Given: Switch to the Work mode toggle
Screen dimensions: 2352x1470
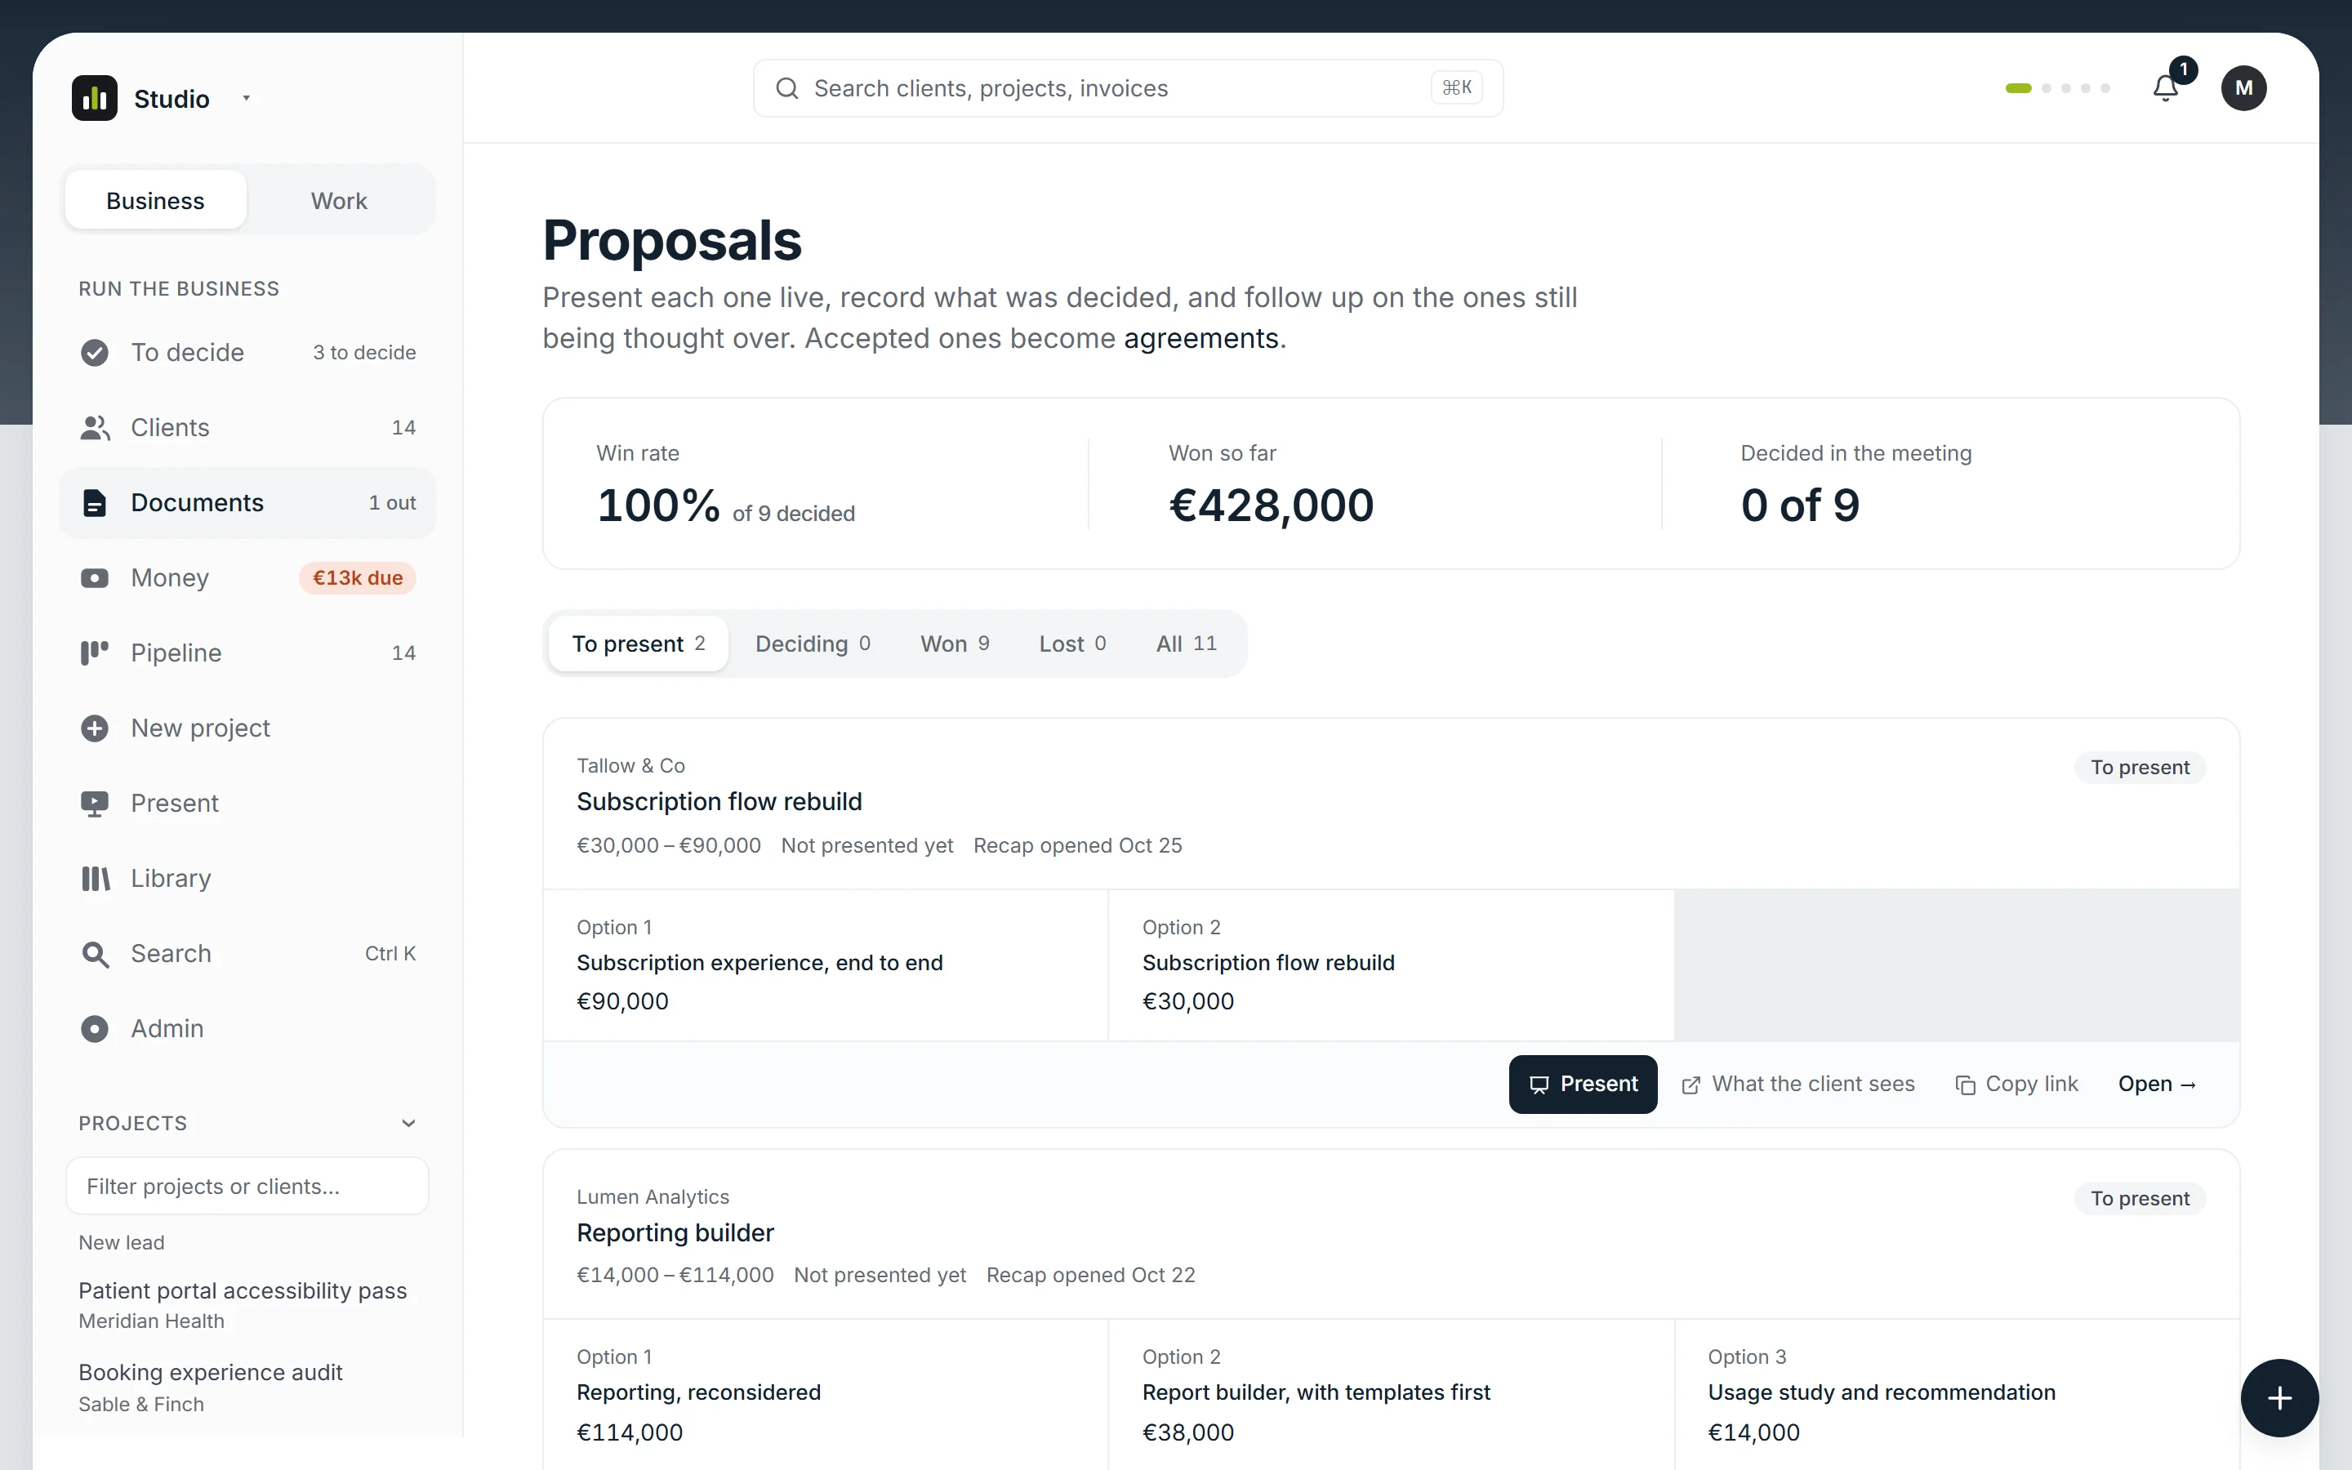Looking at the screenshot, I should point(338,200).
